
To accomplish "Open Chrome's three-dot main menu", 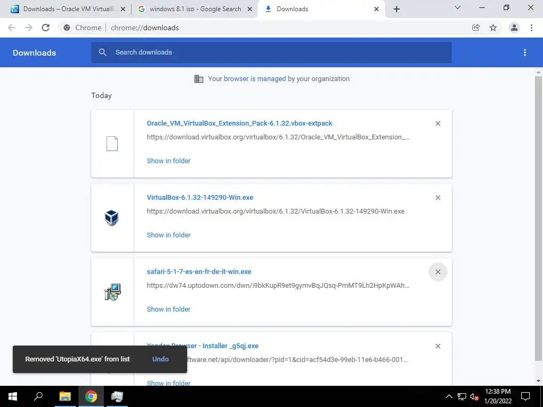I will pos(531,28).
